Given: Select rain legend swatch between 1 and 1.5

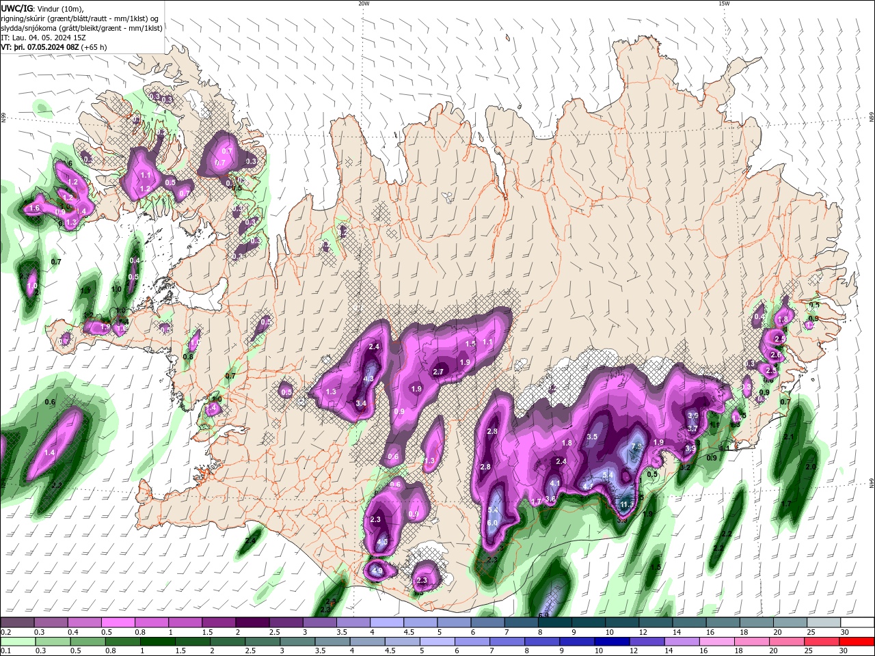Looking at the screenshot, I should (x=157, y=642).
